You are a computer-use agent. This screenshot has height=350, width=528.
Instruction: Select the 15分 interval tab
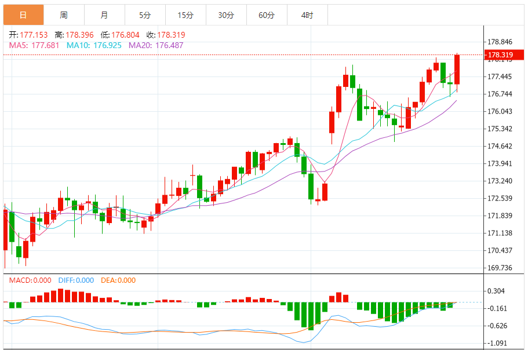(x=185, y=15)
